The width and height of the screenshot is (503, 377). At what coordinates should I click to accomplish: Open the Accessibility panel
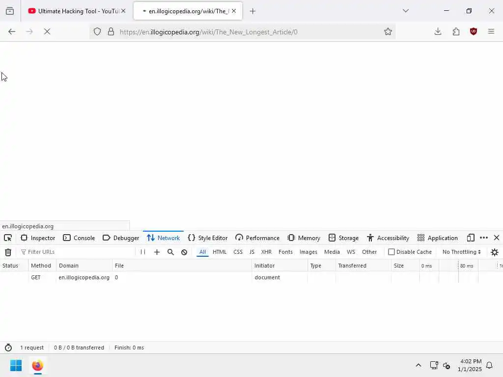(388, 238)
